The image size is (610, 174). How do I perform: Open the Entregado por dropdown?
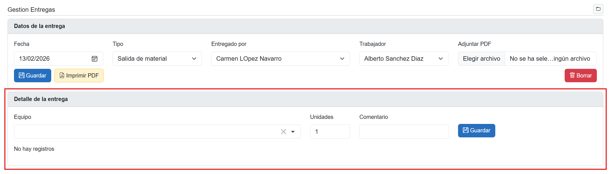pos(280,59)
